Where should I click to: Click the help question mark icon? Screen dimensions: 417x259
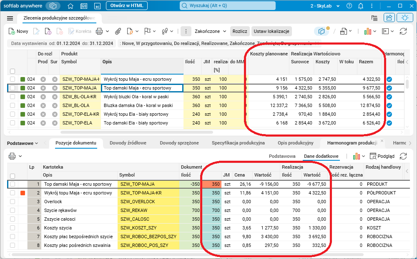[349, 6]
